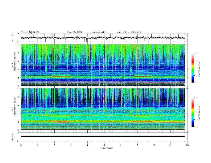Image resolution: width=211 pixels, height=163 pixels.
Task: Click the time axis tick label "9"
Action: (171, 145)
